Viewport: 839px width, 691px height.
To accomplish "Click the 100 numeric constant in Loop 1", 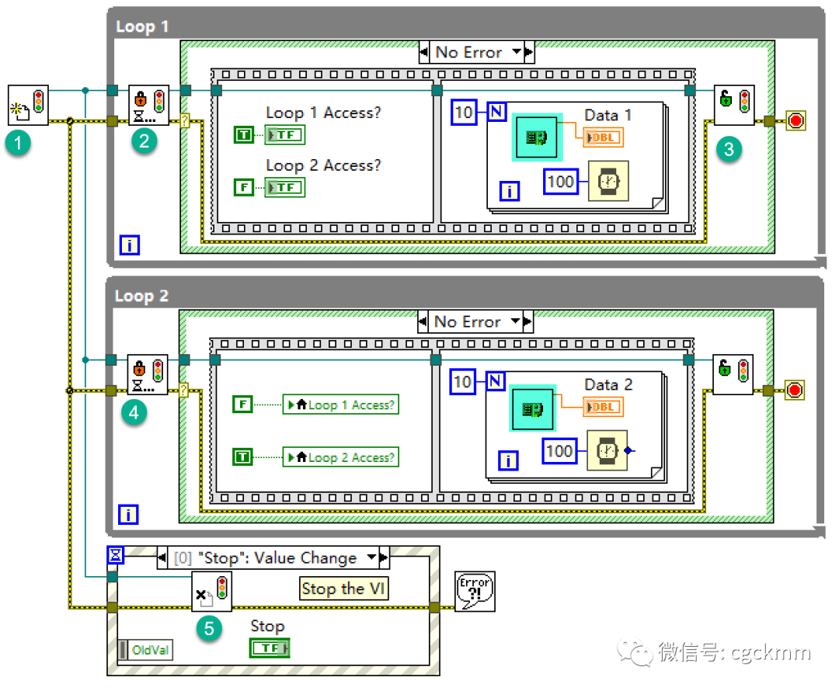I will click(560, 181).
